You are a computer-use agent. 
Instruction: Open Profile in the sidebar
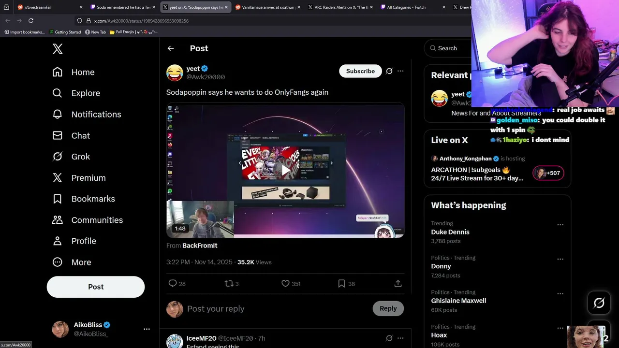[x=74, y=241]
